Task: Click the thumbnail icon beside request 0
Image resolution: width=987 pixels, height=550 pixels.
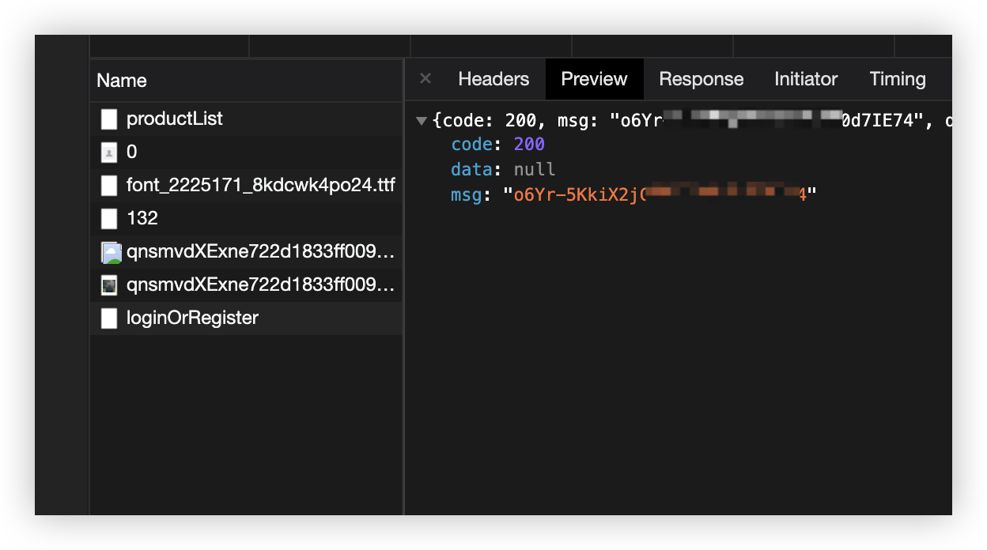Action: tap(109, 153)
